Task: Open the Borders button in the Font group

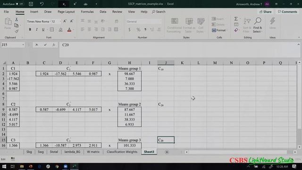Action: 52,29
